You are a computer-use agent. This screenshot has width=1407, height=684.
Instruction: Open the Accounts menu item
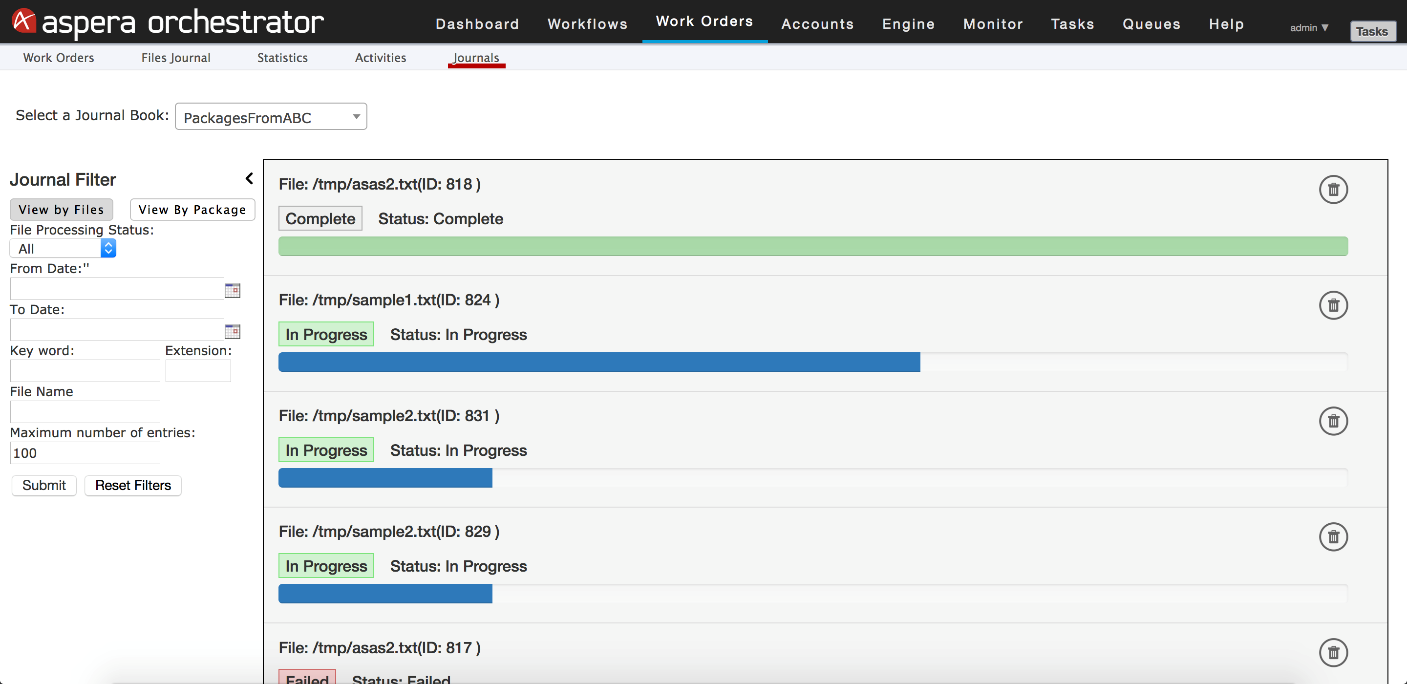point(817,24)
